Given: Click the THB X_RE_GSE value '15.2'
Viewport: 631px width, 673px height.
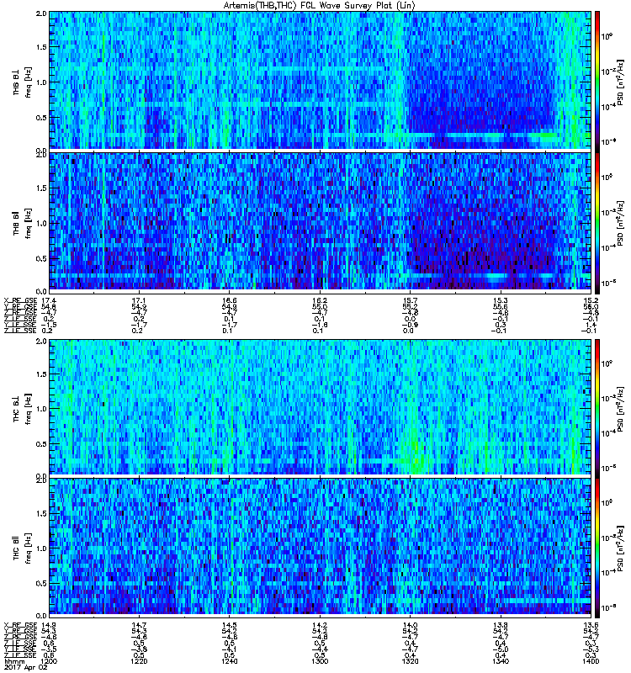Looking at the screenshot, I should [591, 300].
